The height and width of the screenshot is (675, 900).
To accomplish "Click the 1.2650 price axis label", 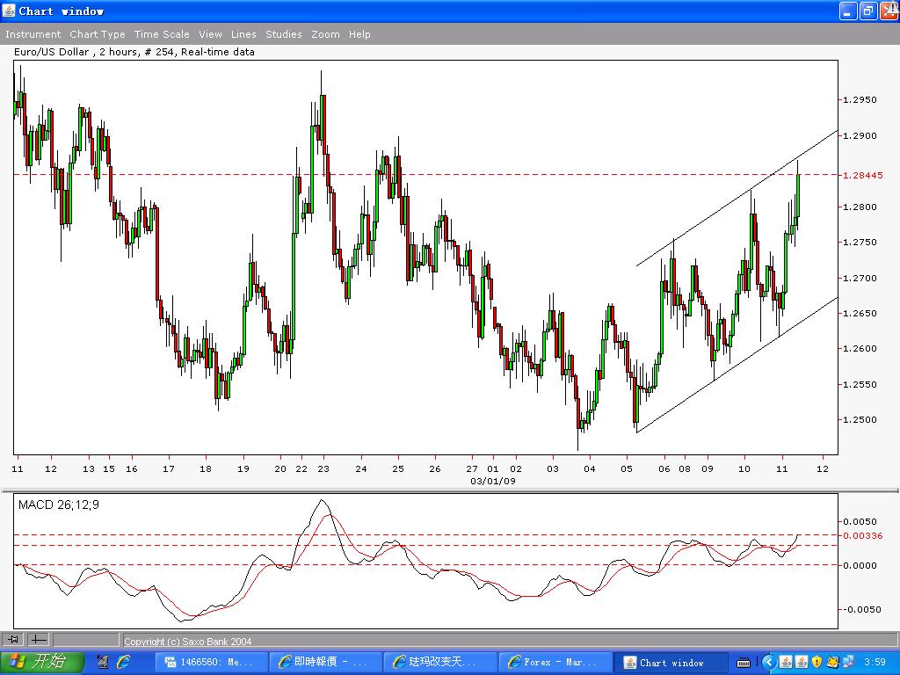I will tap(860, 314).
